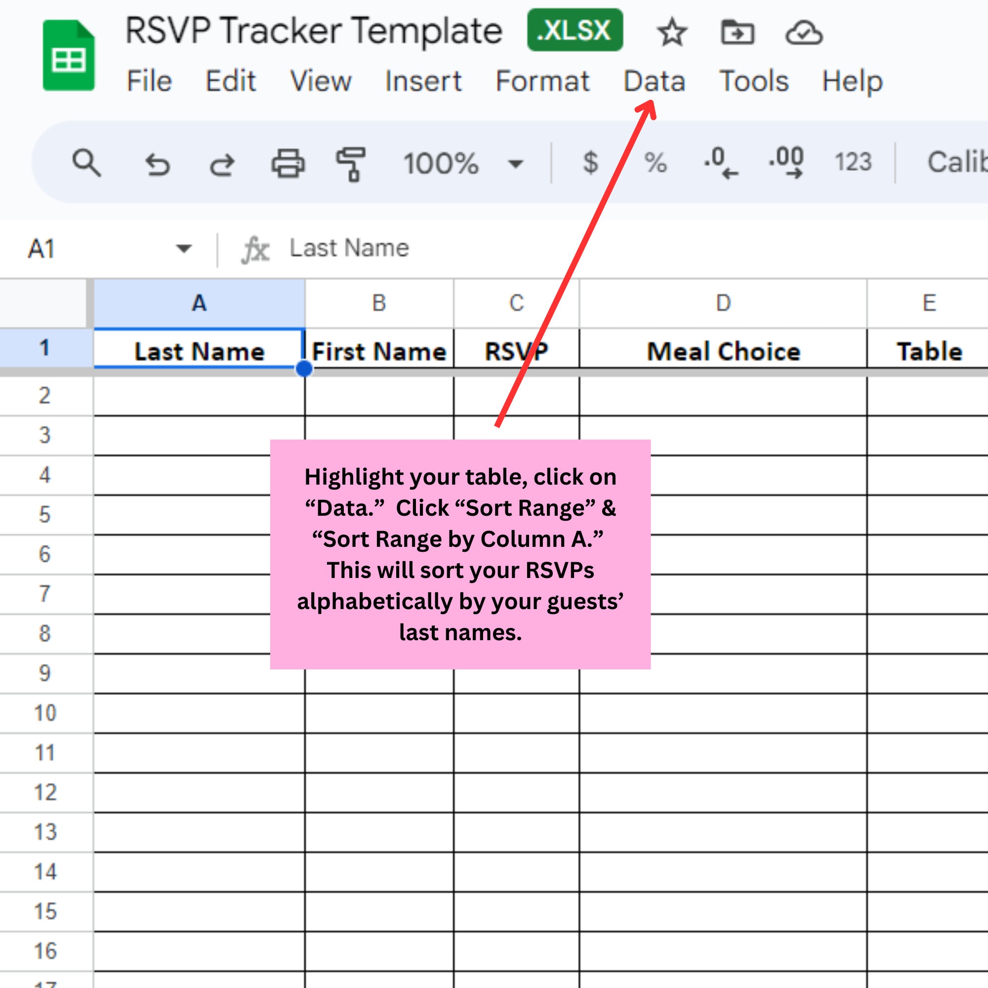Select column A header
This screenshot has width=988, height=988.
pyautogui.click(x=199, y=302)
